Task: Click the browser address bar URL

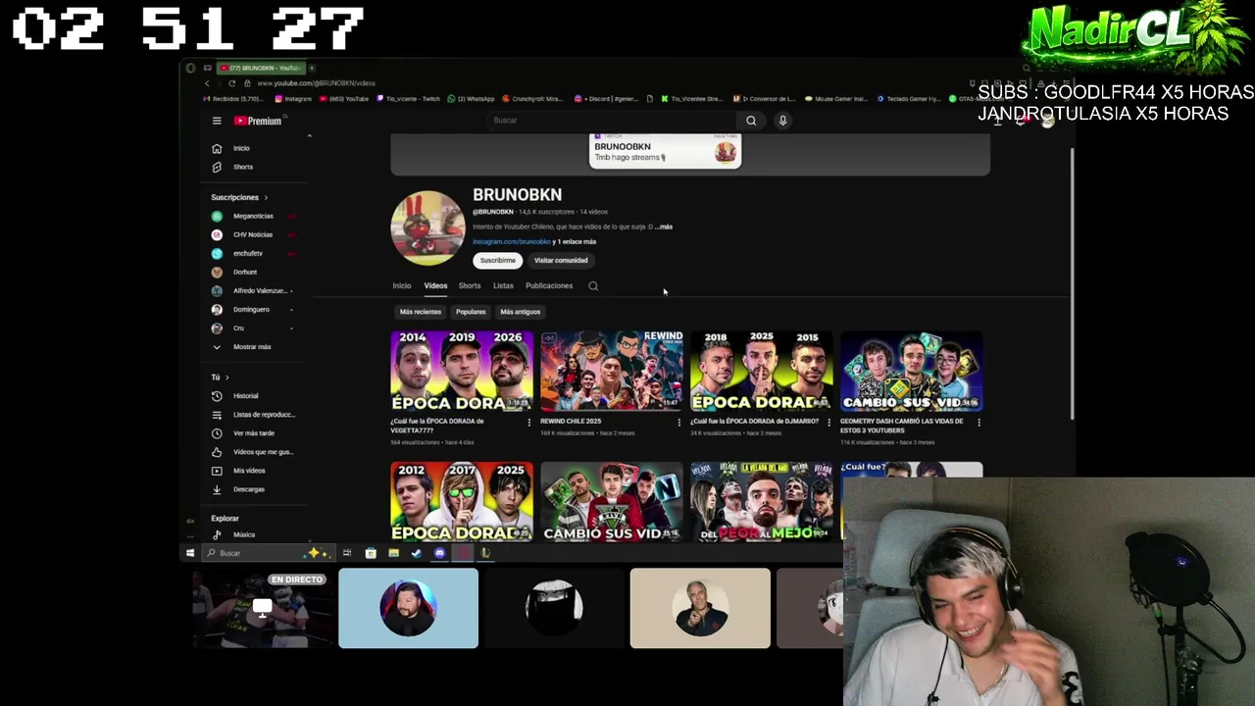Action: (x=316, y=83)
